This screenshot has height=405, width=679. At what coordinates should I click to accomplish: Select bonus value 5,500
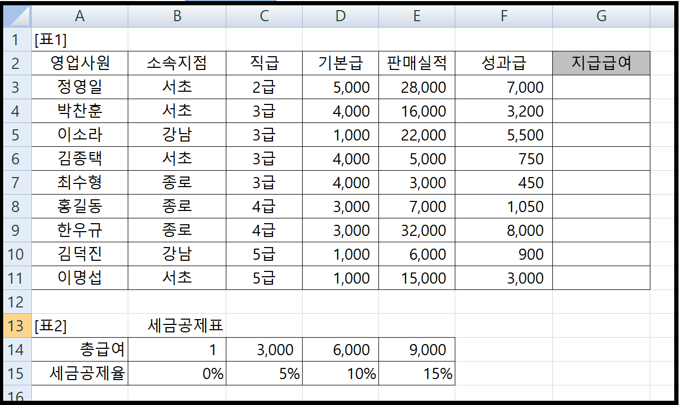[x=504, y=135]
